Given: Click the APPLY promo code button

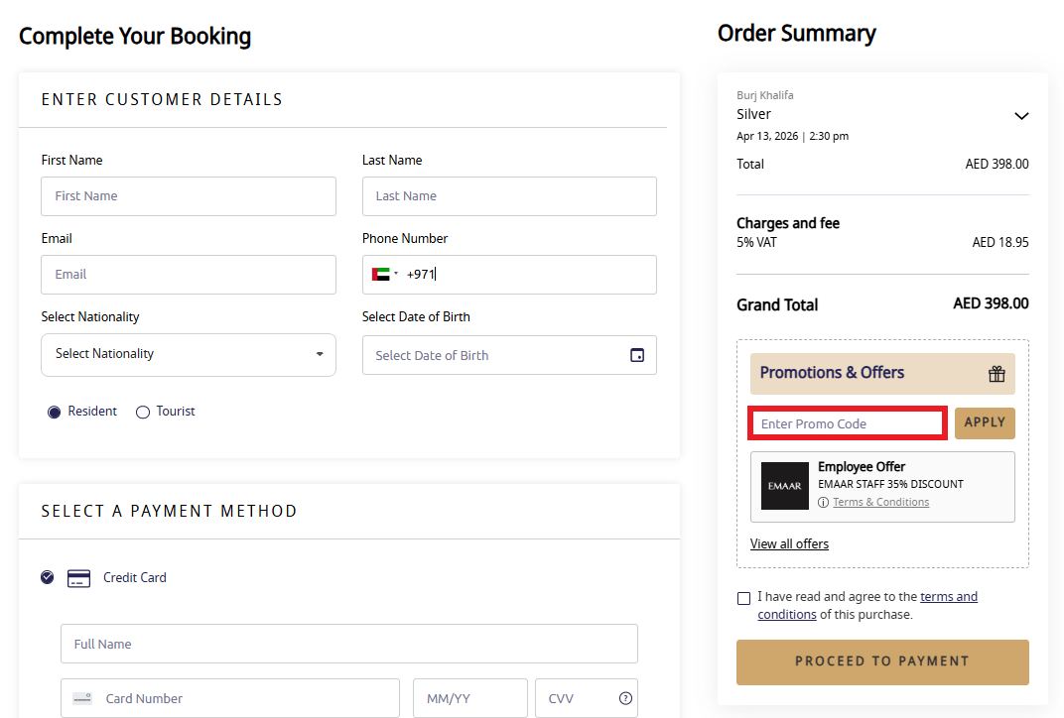Looking at the screenshot, I should (985, 422).
